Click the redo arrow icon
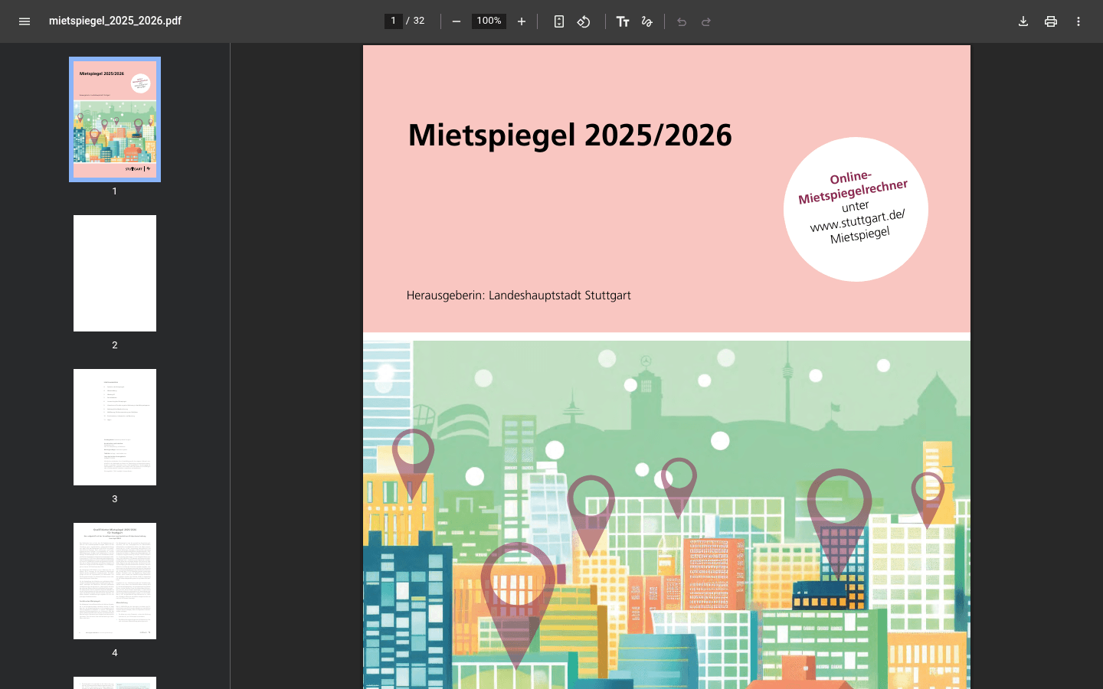1103x689 pixels. pos(706,21)
